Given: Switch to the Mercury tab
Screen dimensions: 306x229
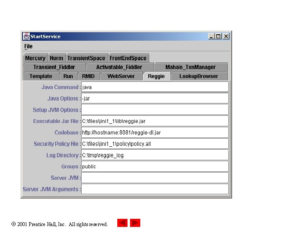Looking at the screenshot, I should [x=35, y=58].
